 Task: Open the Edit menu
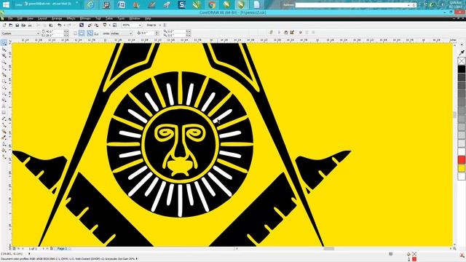(x=20, y=19)
